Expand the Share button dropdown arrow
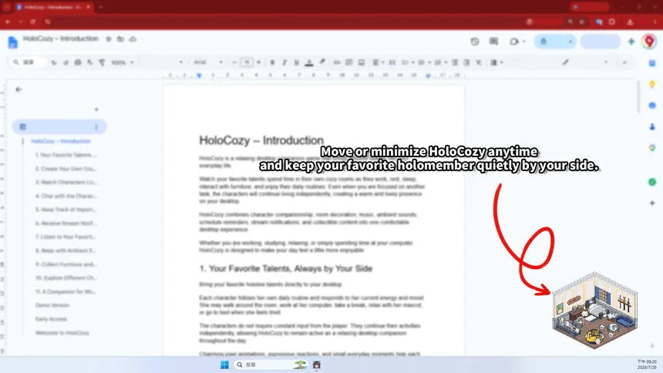Viewport: 663px width, 373px height. [x=570, y=42]
